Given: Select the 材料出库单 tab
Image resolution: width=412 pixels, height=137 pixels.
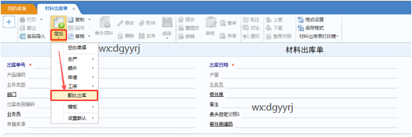Looking at the screenshot, I should pos(56,9).
